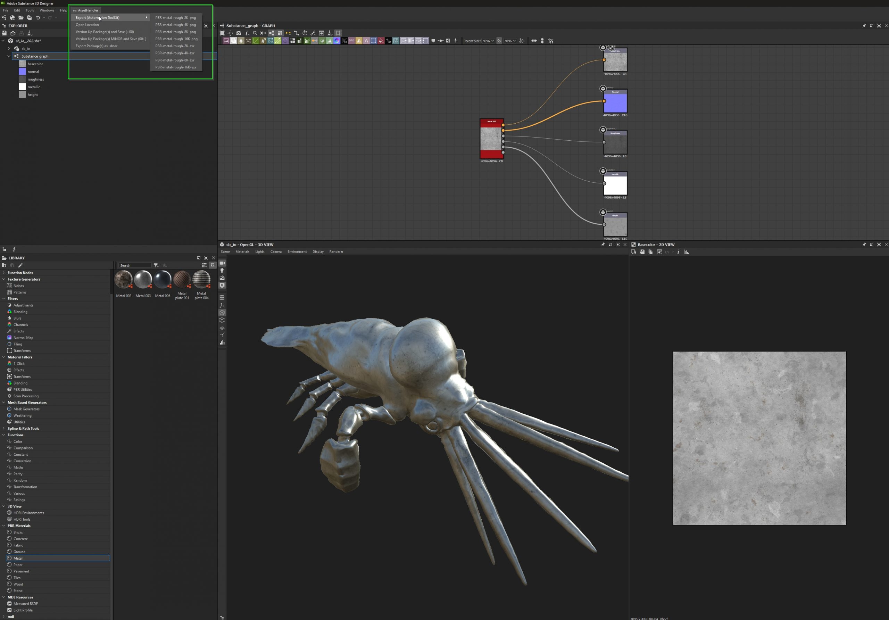This screenshot has width=889, height=620.
Task: Toggle the parent size link lock
Action: pyautogui.click(x=499, y=41)
